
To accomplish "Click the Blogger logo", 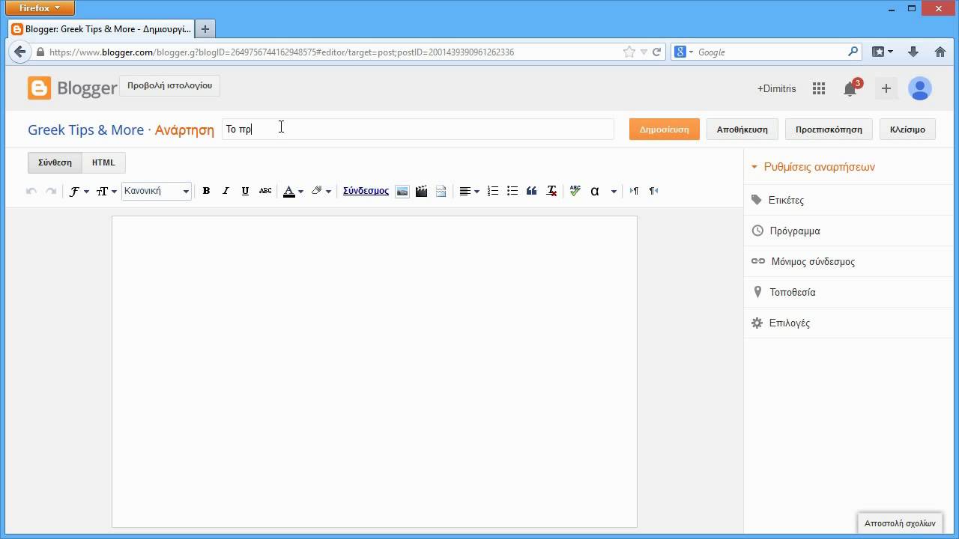I will pyautogui.click(x=73, y=88).
